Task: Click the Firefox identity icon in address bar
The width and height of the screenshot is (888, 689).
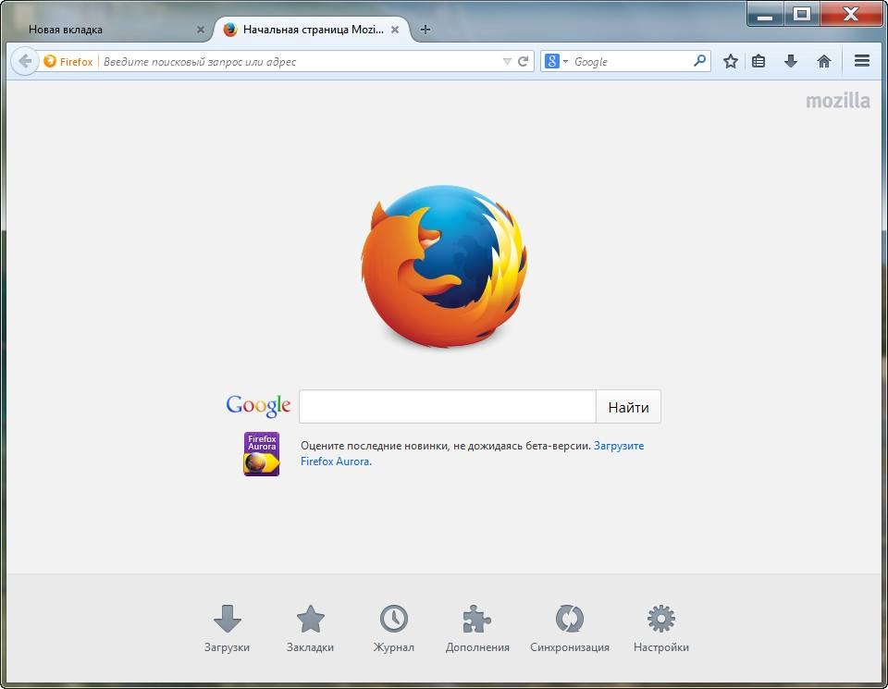Action: coord(50,61)
